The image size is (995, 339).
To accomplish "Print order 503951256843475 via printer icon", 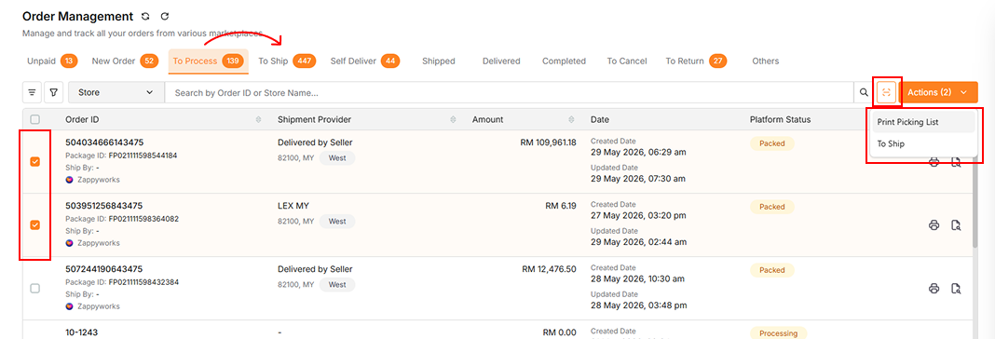I will pos(934,225).
